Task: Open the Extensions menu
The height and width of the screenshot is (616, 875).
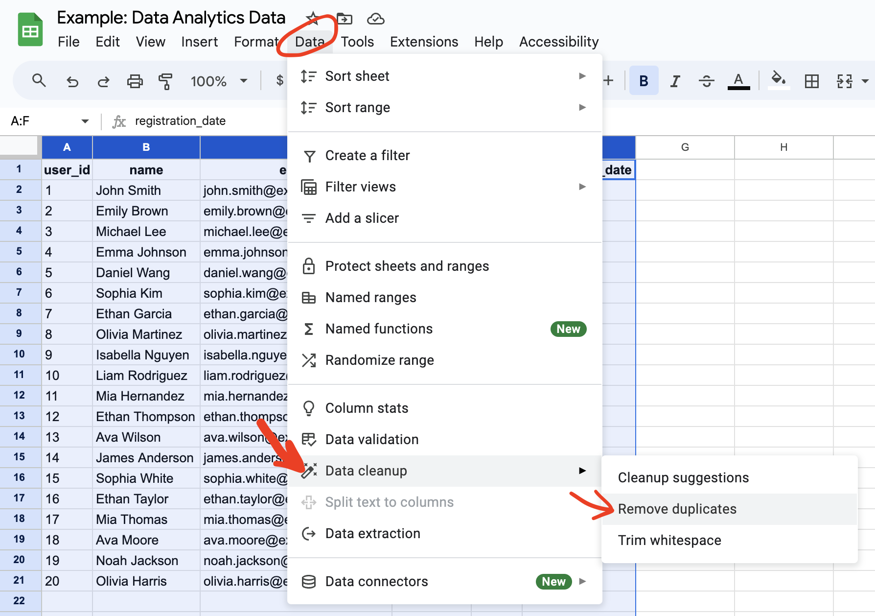Action: click(x=424, y=42)
